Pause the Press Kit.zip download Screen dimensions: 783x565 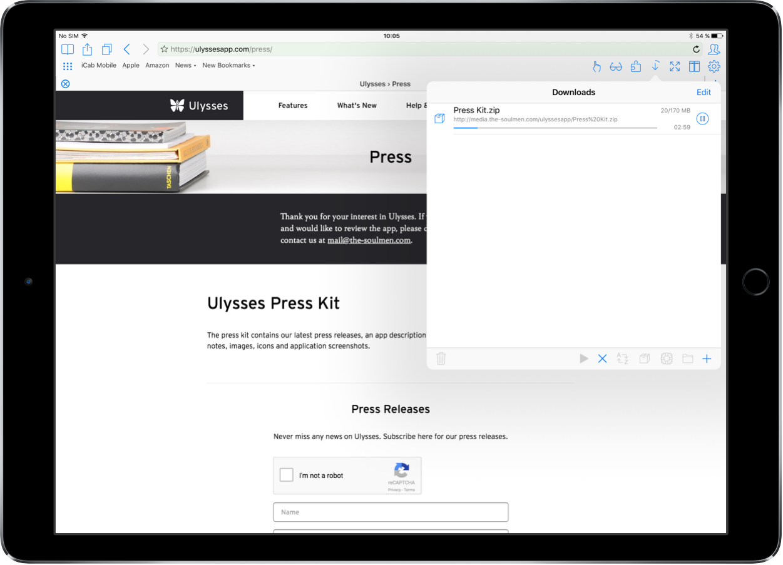[x=702, y=118]
